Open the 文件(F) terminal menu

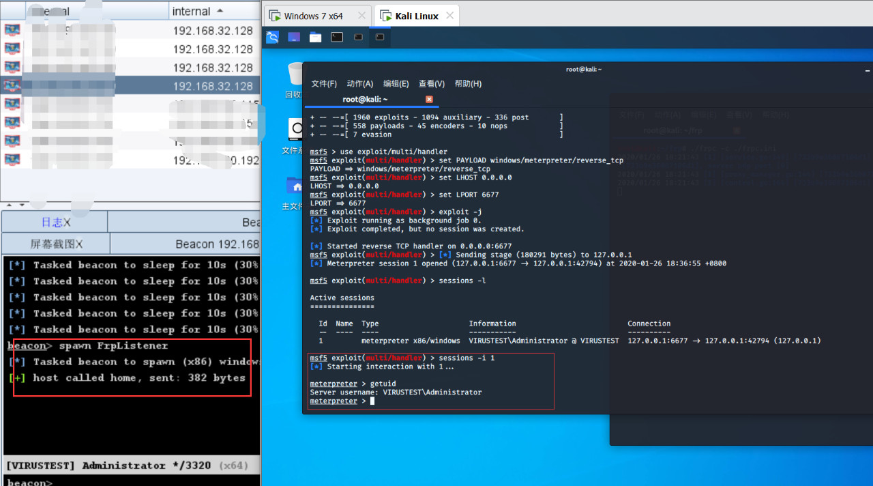click(324, 84)
